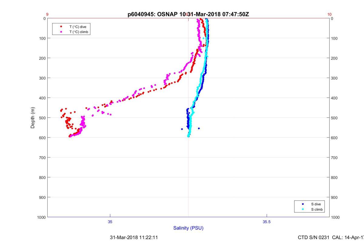Click the left depth axis tick 300
Viewport: 364px width, 244px height.
point(42,78)
